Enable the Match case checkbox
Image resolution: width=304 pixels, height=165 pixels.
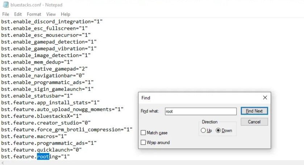click(143, 133)
